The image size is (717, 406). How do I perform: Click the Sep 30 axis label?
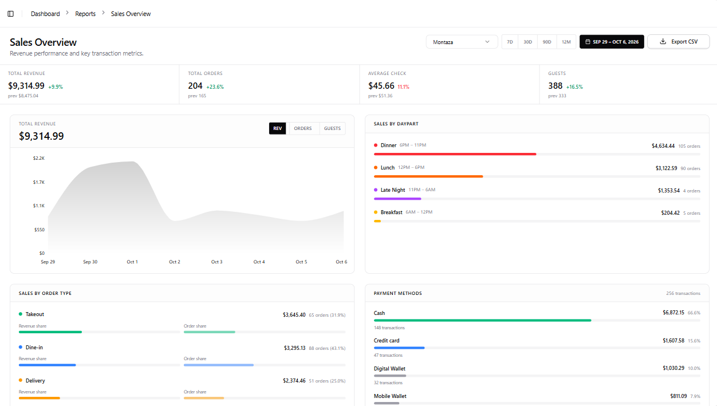click(x=90, y=262)
